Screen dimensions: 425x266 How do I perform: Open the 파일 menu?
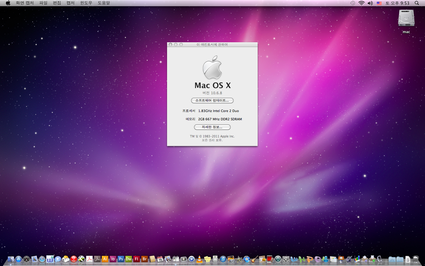click(x=43, y=3)
